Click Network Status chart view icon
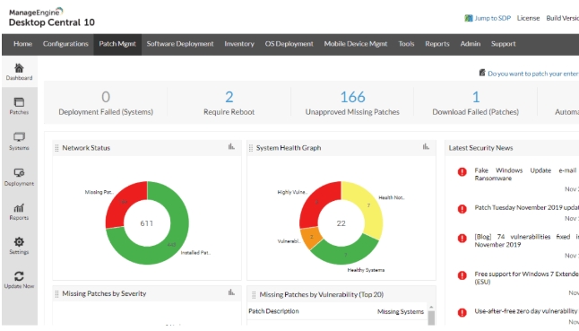The width and height of the screenshot is (579, 331). [231, 147]
